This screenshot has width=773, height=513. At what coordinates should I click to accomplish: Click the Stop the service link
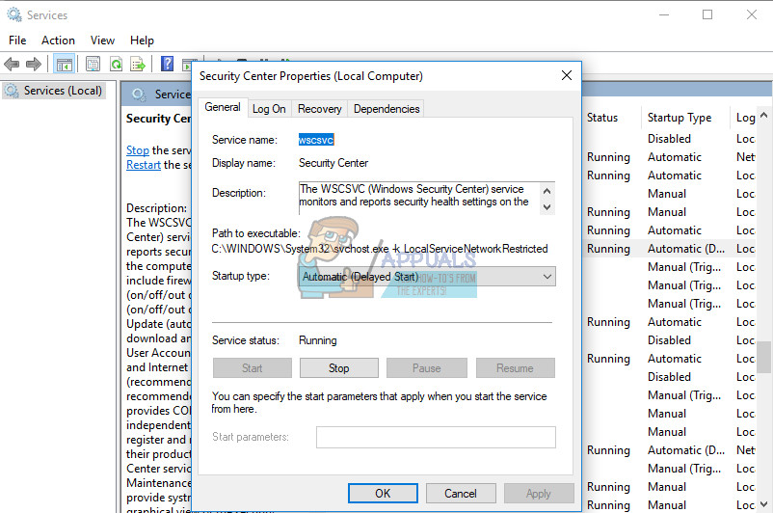coord(138,150)
